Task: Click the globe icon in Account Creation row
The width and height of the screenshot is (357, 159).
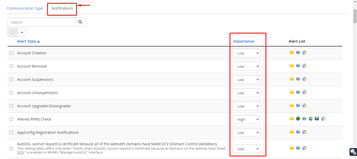Action: pyautogui.click(x=298, y=52)
